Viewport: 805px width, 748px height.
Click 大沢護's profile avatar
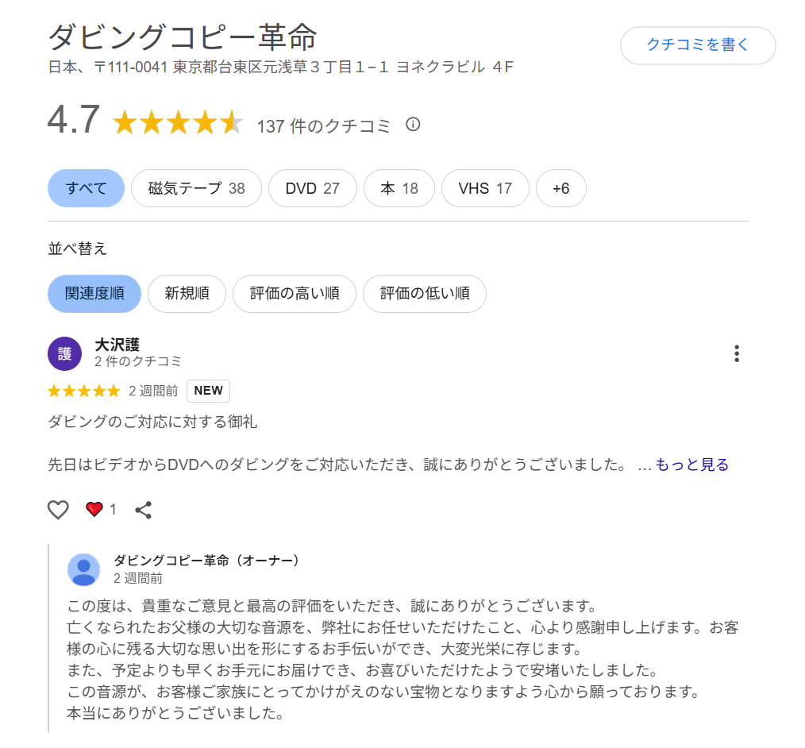pos(64,353)
